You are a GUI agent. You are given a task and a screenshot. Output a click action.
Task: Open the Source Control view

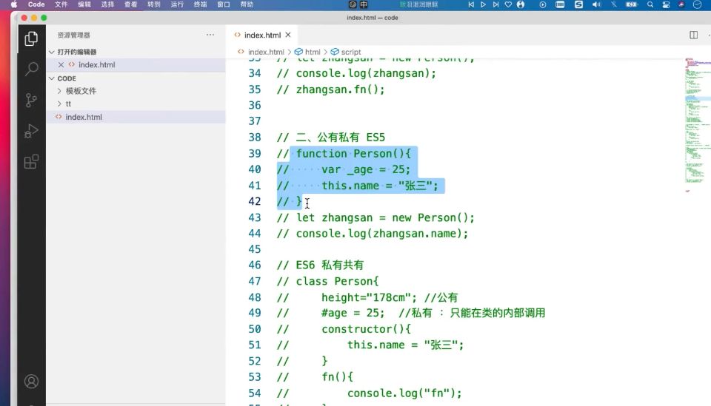point(31,100)
